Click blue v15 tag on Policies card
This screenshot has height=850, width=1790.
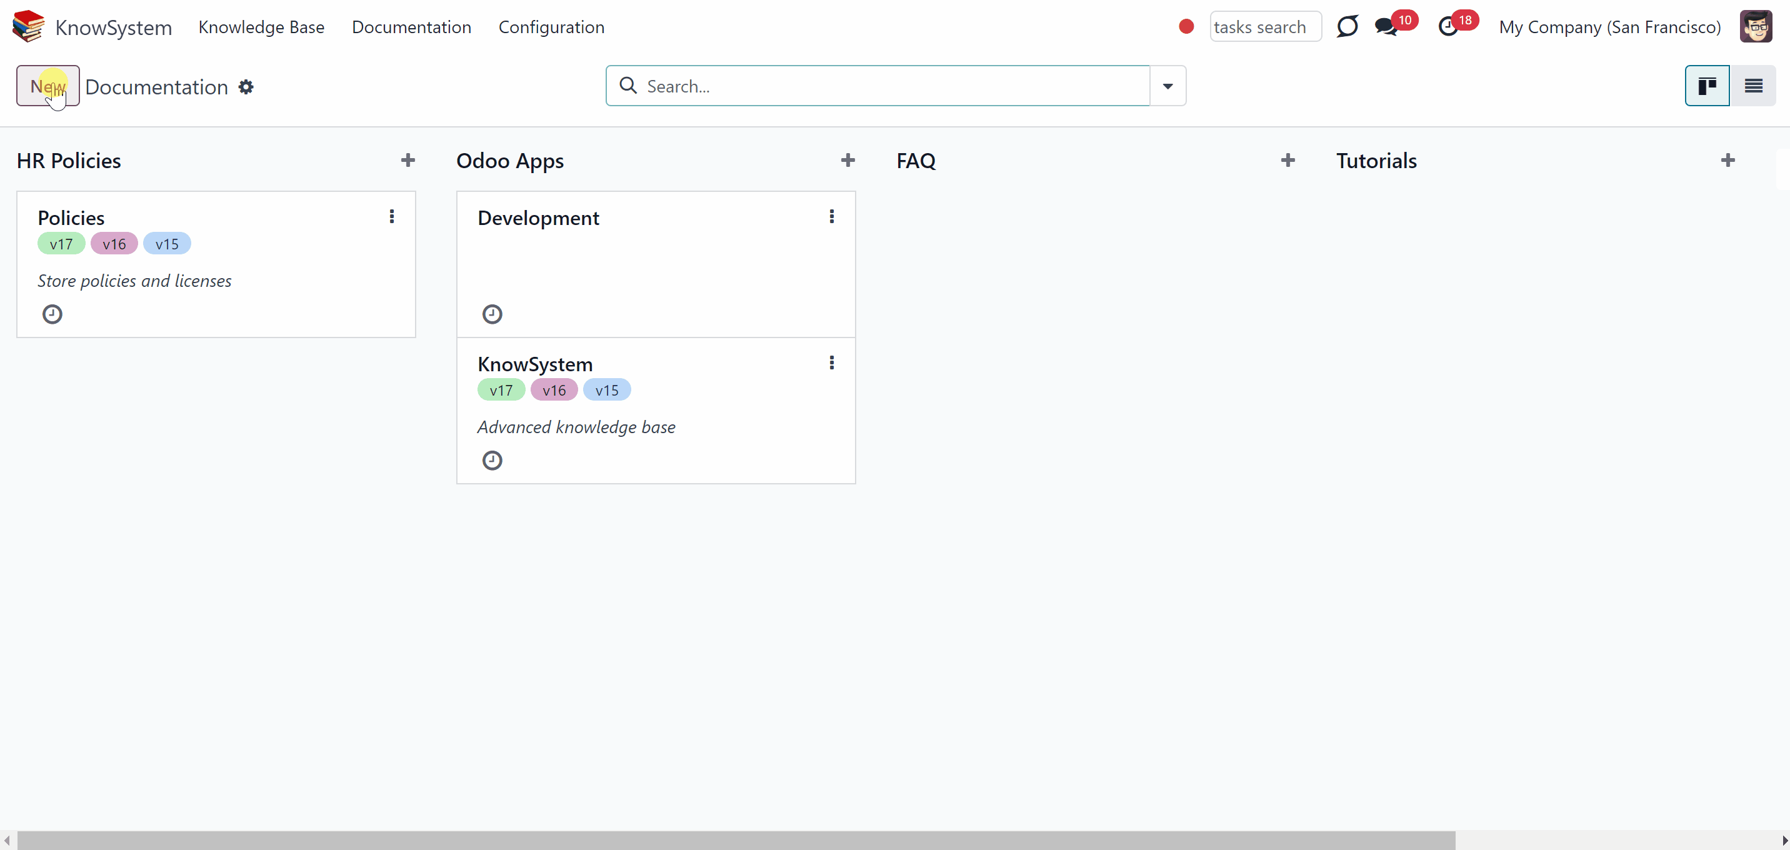tap(167, 244)
